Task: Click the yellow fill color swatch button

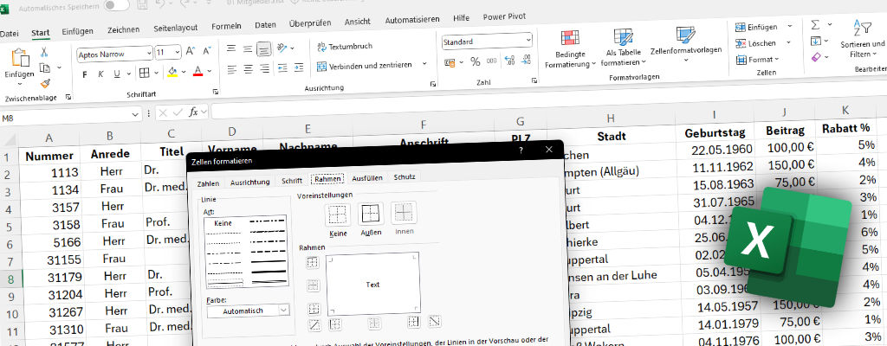Action: [x=172, y=73]
